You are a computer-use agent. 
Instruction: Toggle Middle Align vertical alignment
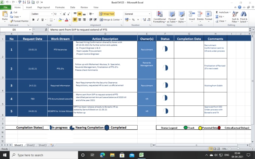point(79,14)
